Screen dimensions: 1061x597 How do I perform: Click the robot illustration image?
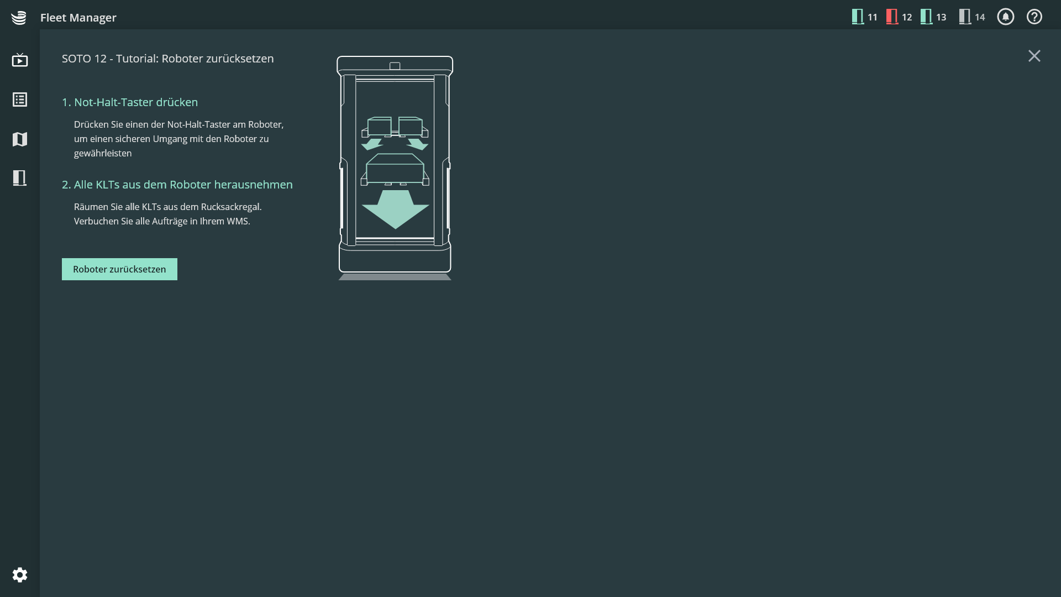[x=395, y=168]
